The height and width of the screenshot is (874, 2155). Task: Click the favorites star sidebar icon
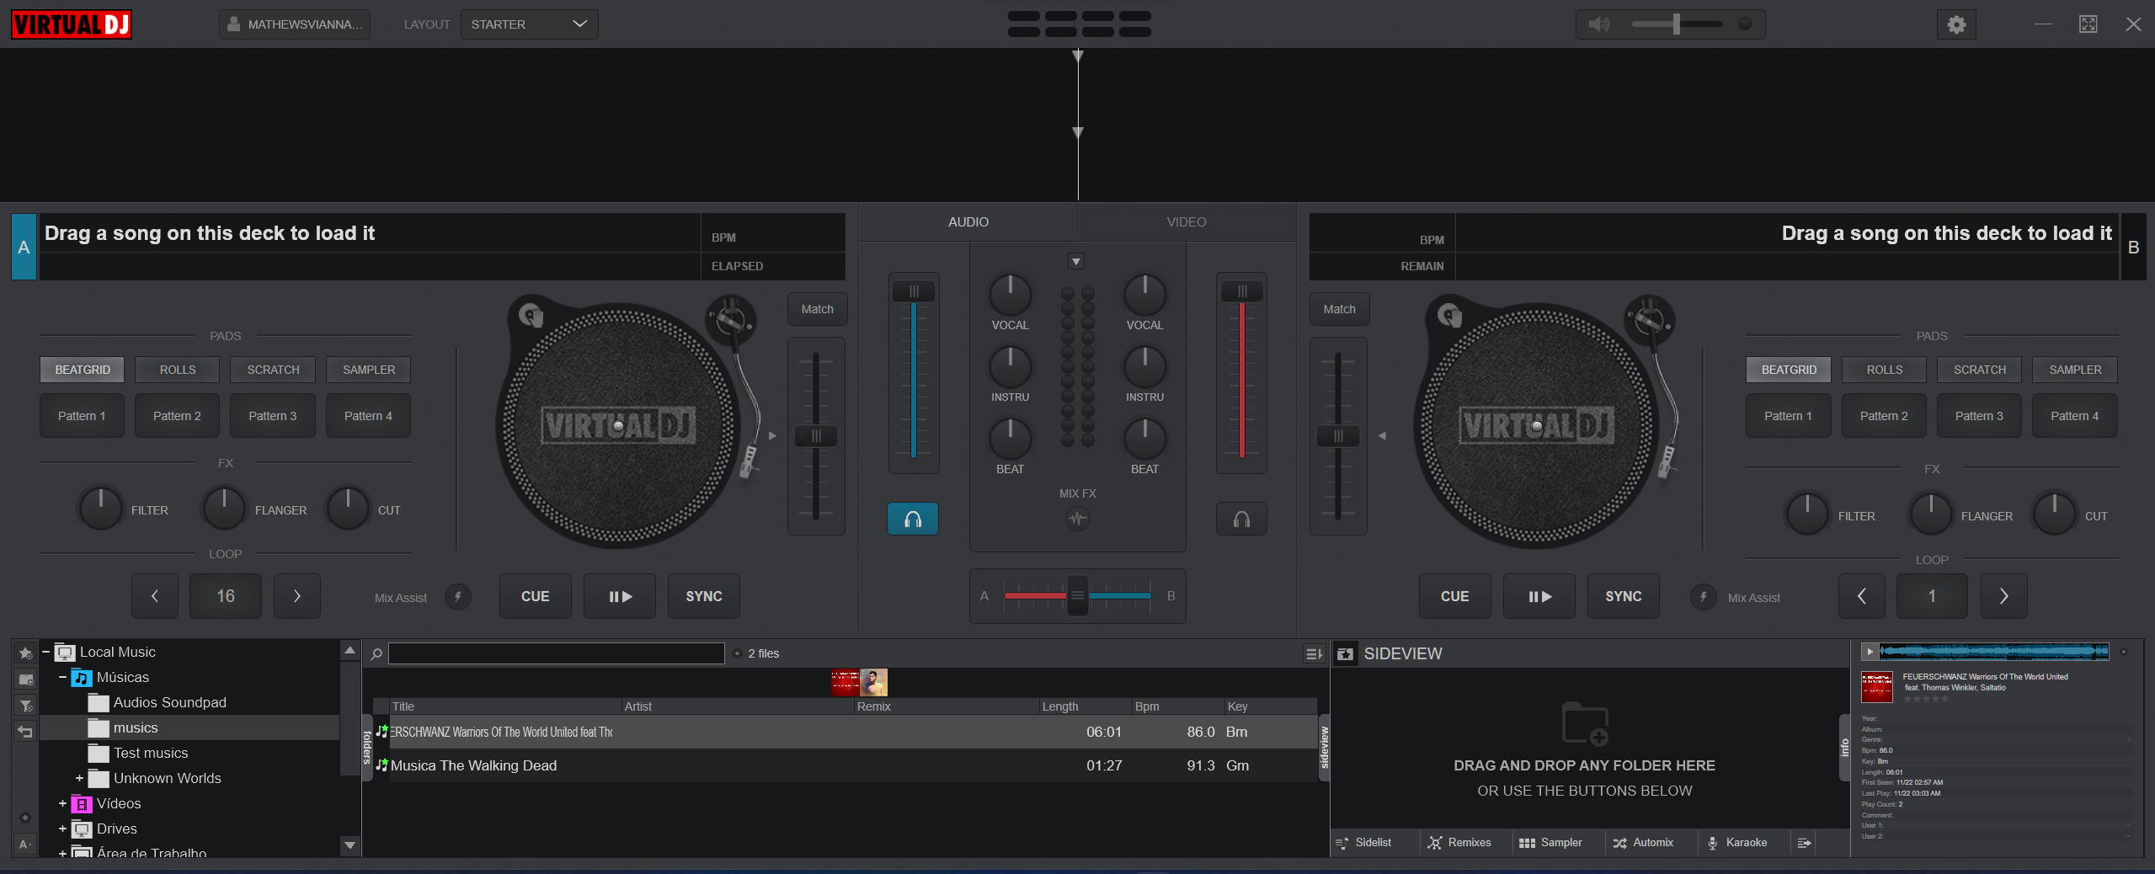coord(26,653)
